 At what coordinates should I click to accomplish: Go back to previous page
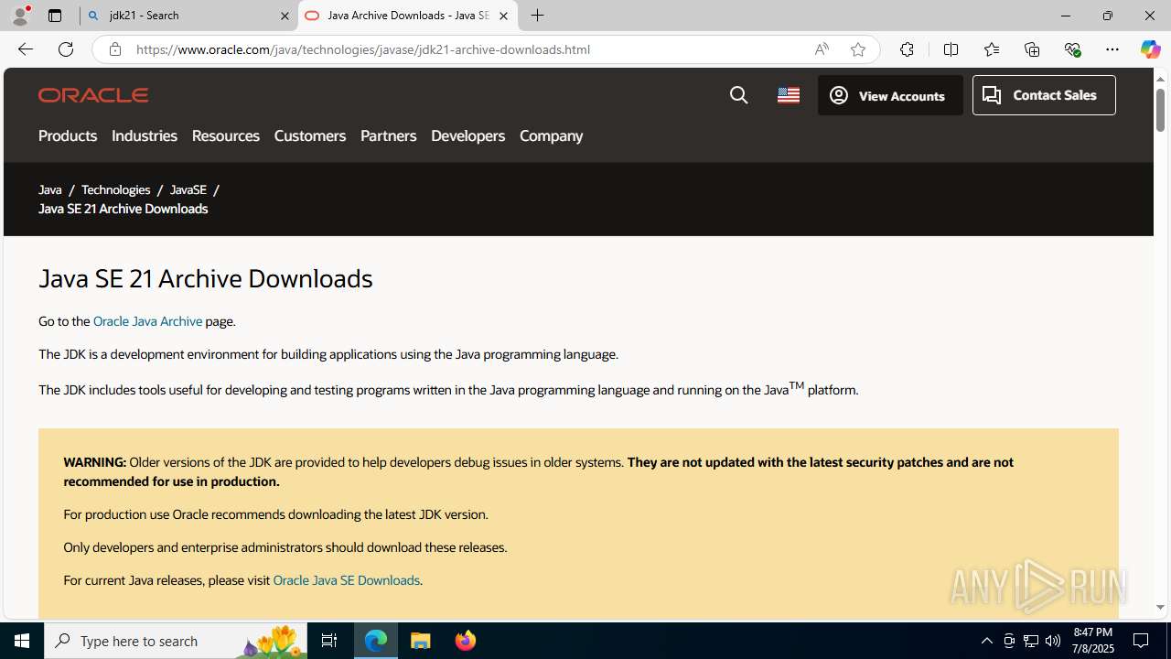26,49
